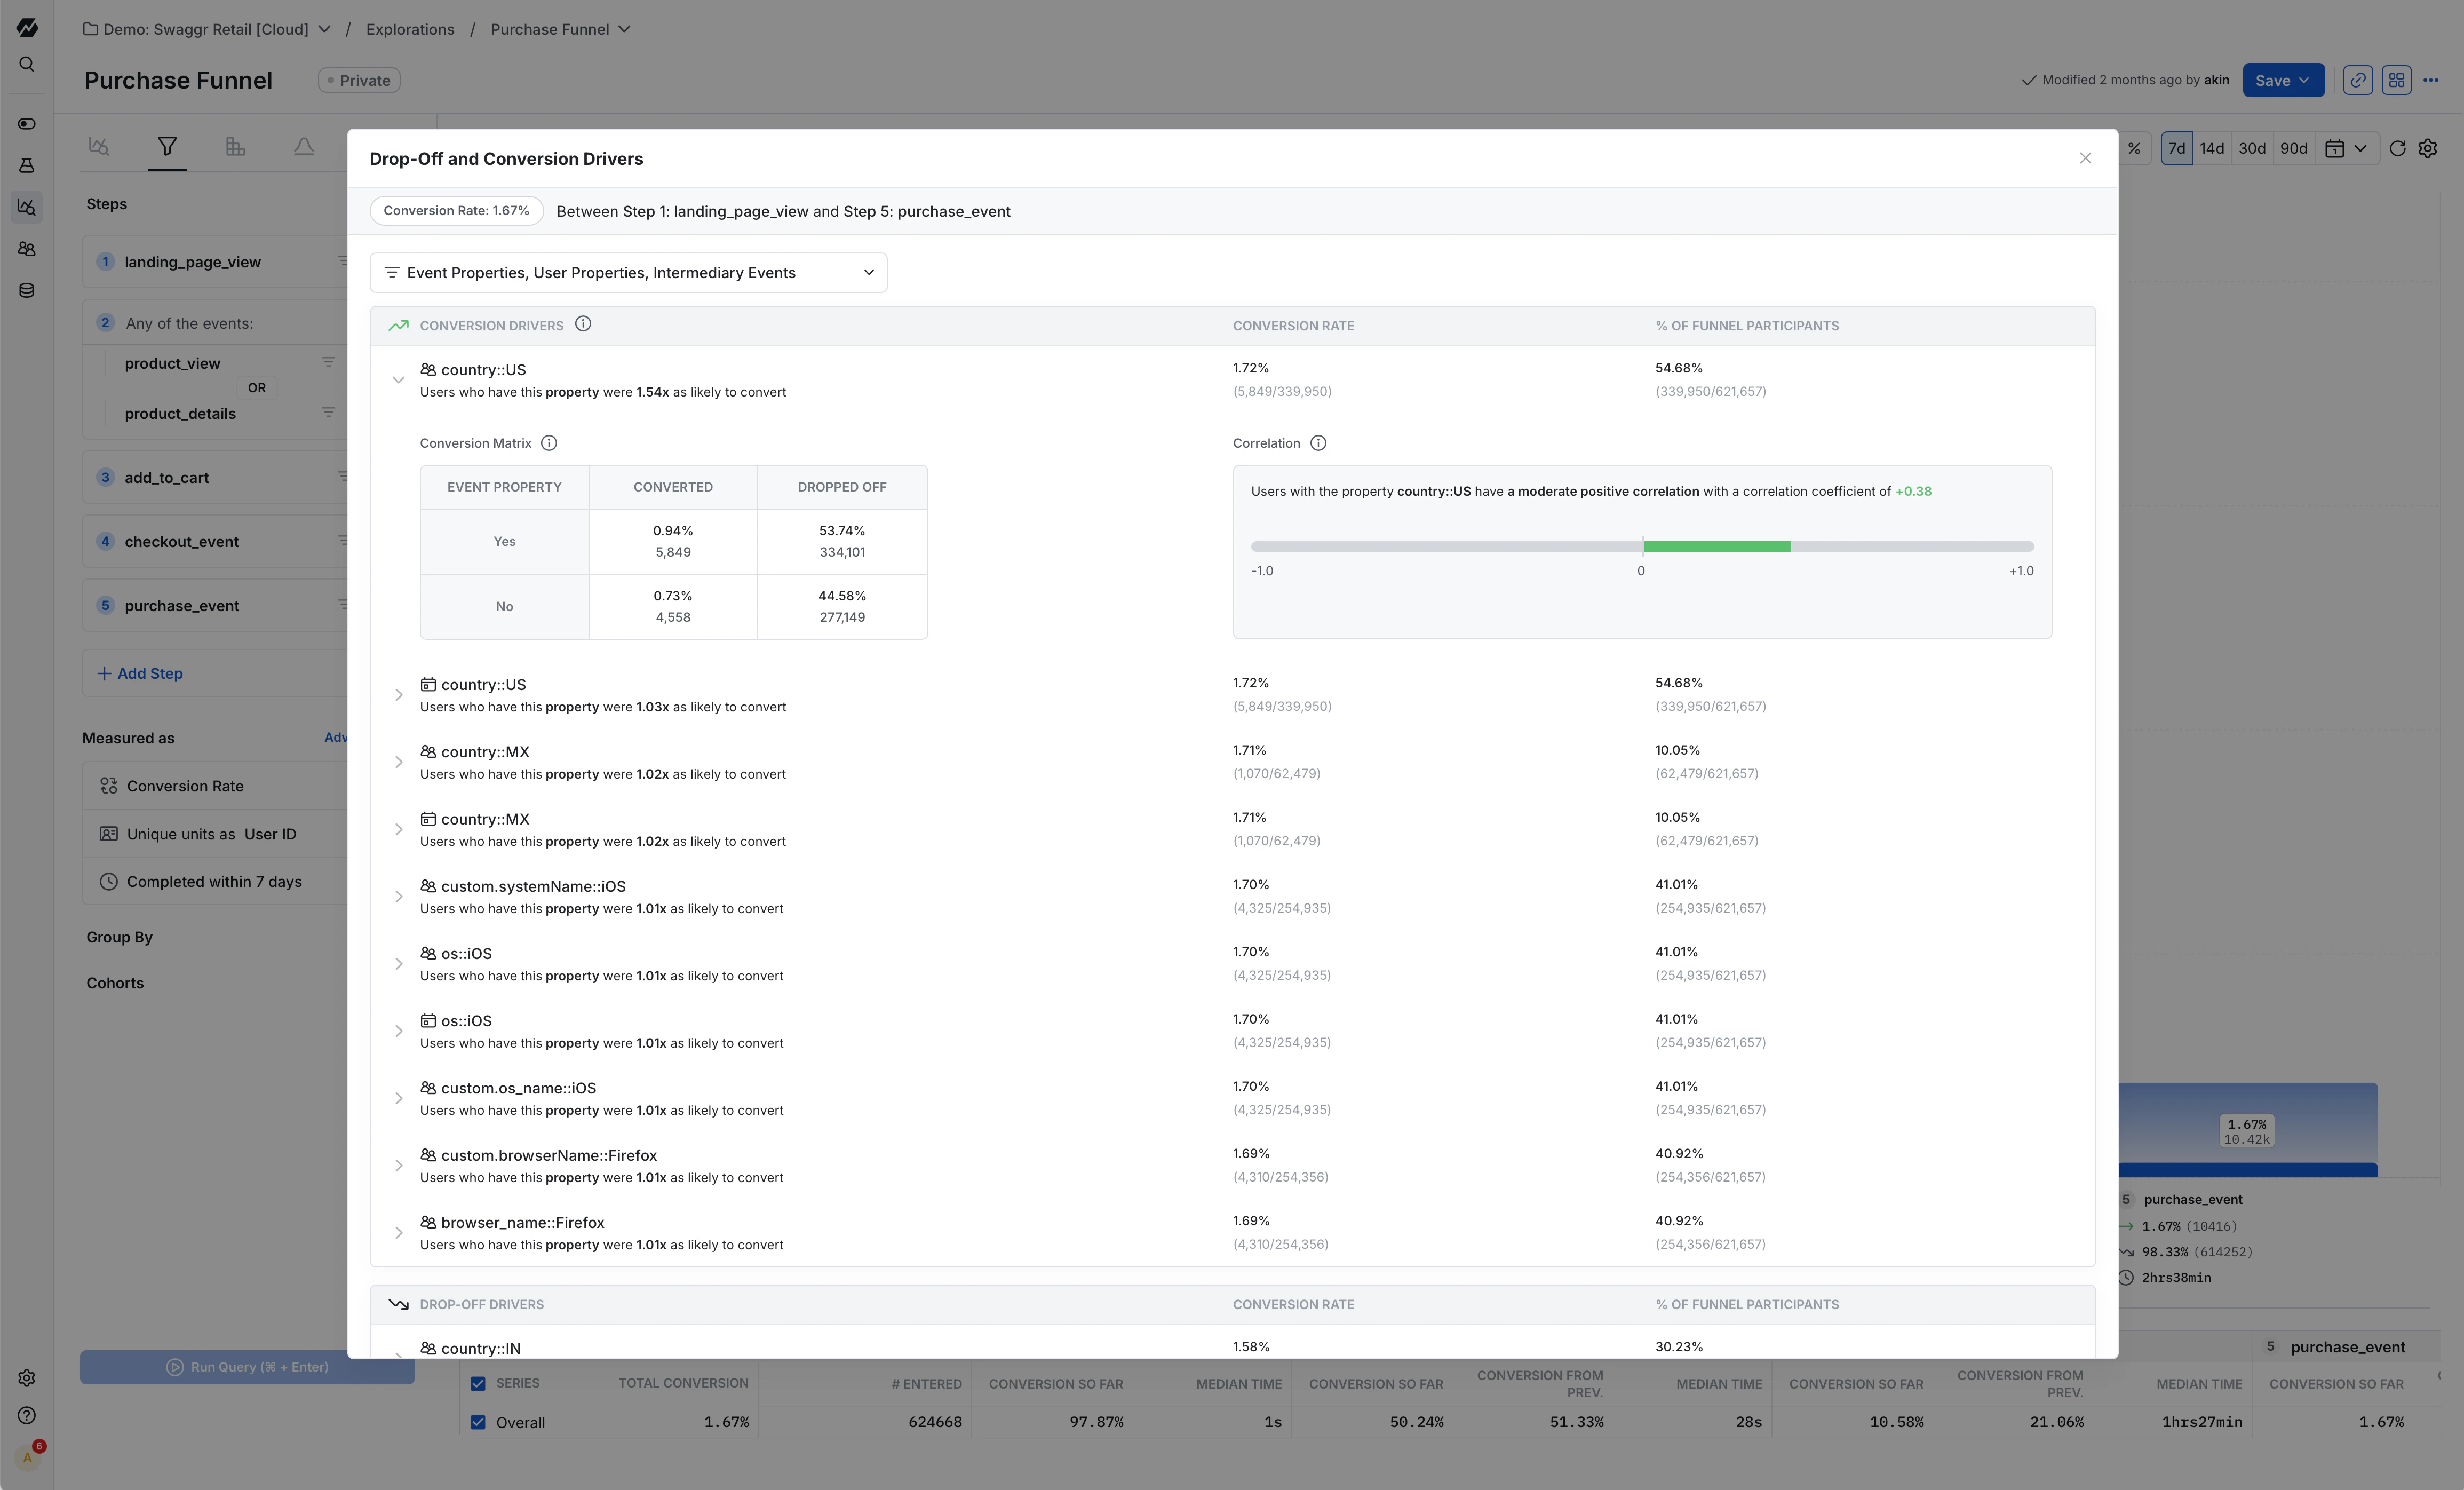2464x1490 pixels.
Task: Open the calendar date range dropdown
Action: pos(2347,148)
